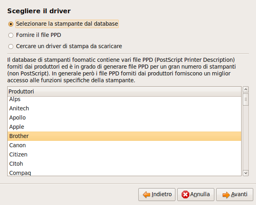
Task: Click the orange forward arrow icon
Action: pos(226,195)
